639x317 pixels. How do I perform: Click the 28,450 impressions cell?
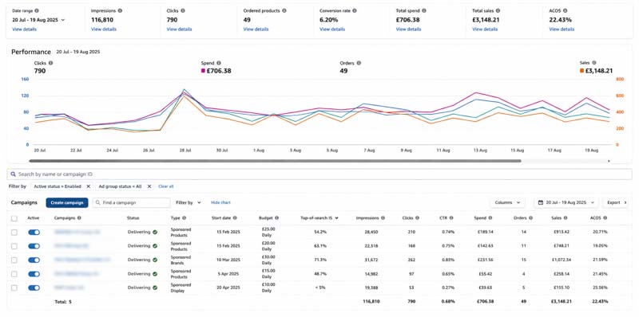click(x=371, y=232)
